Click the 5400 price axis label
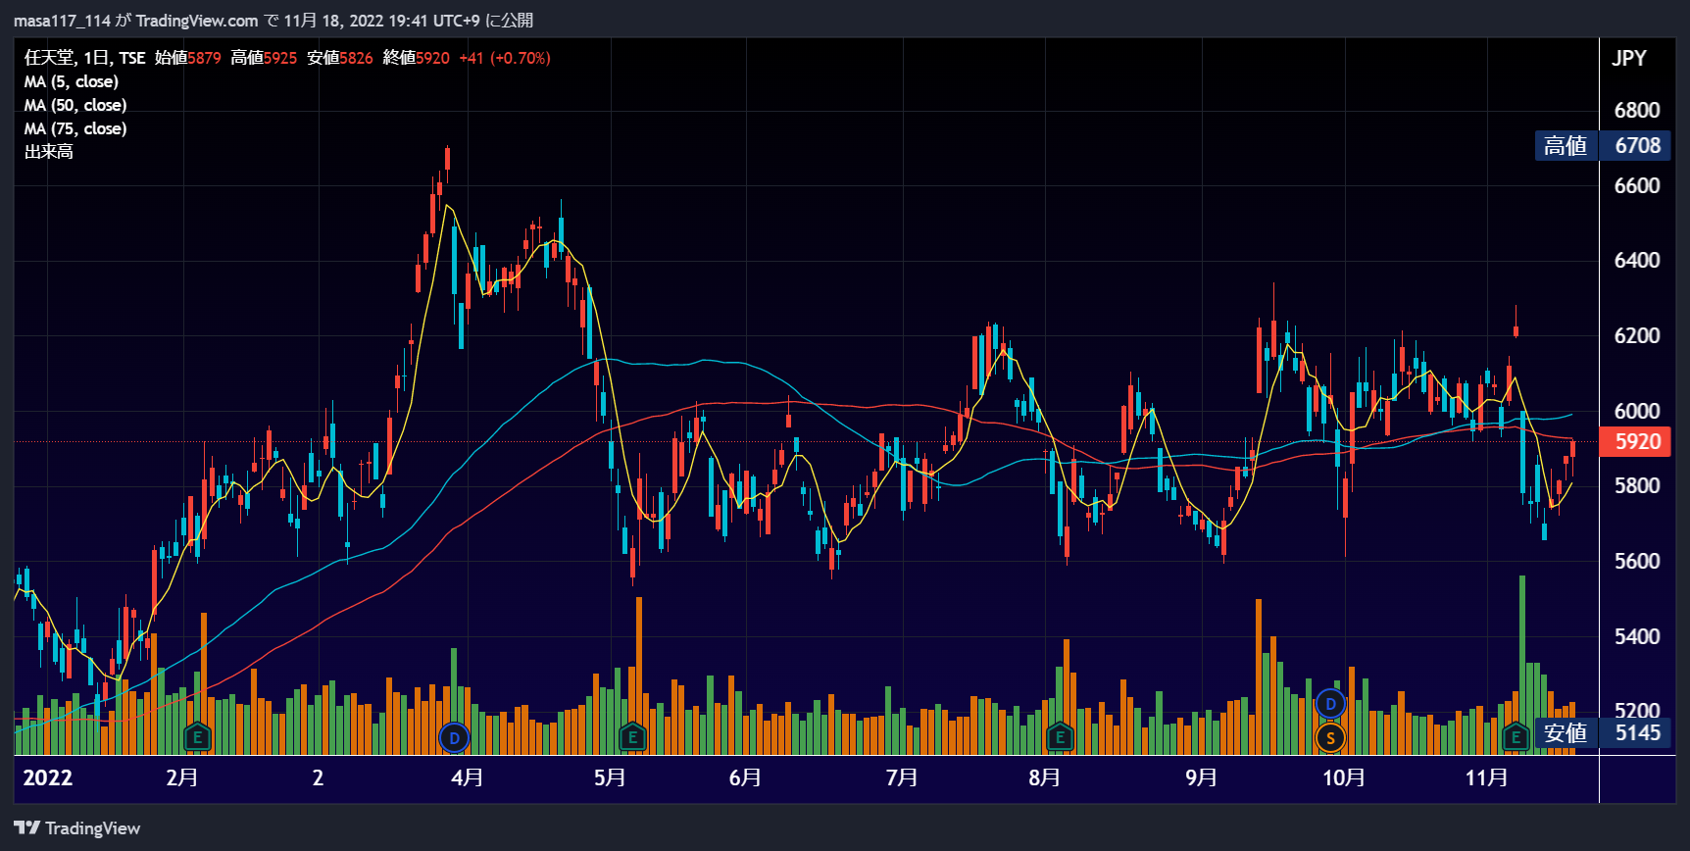The image size is (1690, 851). [x=1637, y=636]
